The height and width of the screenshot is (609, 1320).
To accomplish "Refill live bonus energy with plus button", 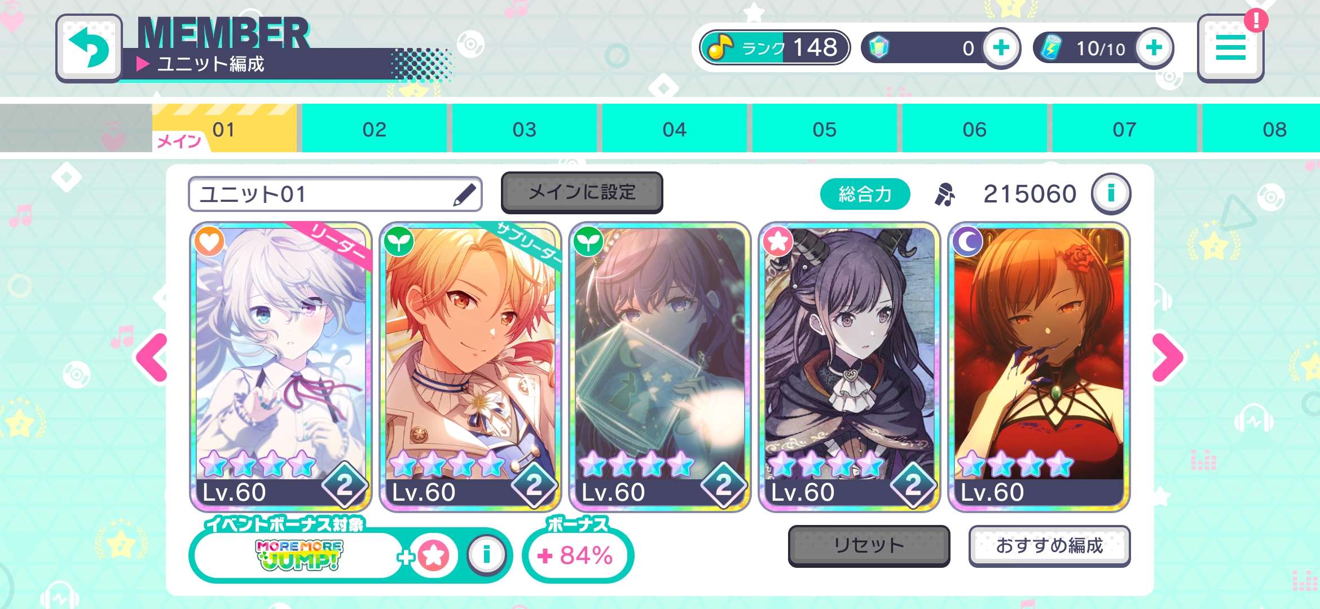I will (1154, 48).
